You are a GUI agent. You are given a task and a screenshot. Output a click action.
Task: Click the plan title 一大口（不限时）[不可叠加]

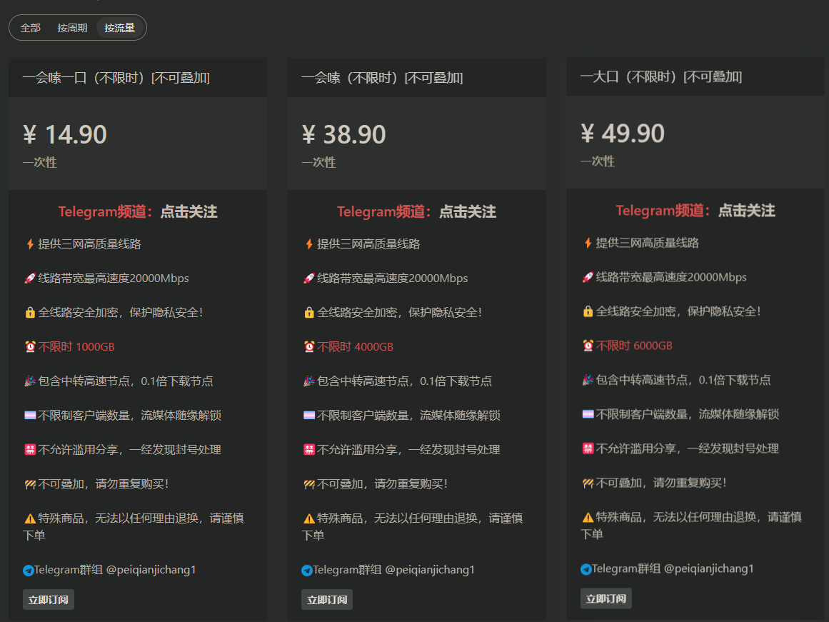pyautogui.click(x=661, y=77)
